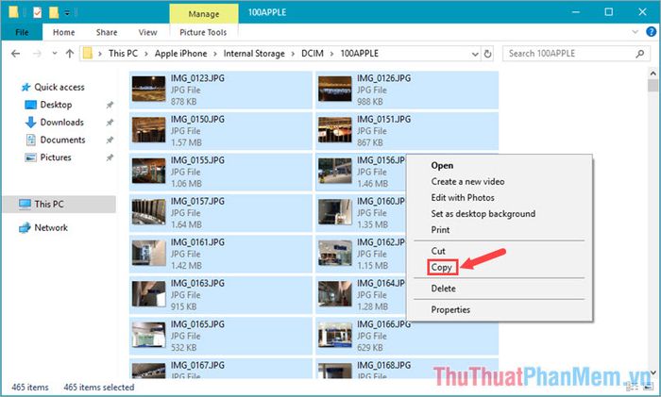Click the pin icon next to Documents
The image size is (661, 397).
pos(110,140)
